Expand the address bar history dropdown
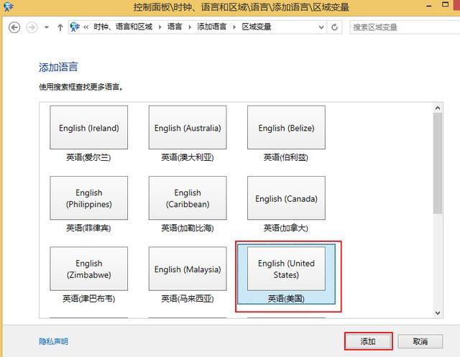The width and height of the screenshot is (460, 357). tap(321, 27)
